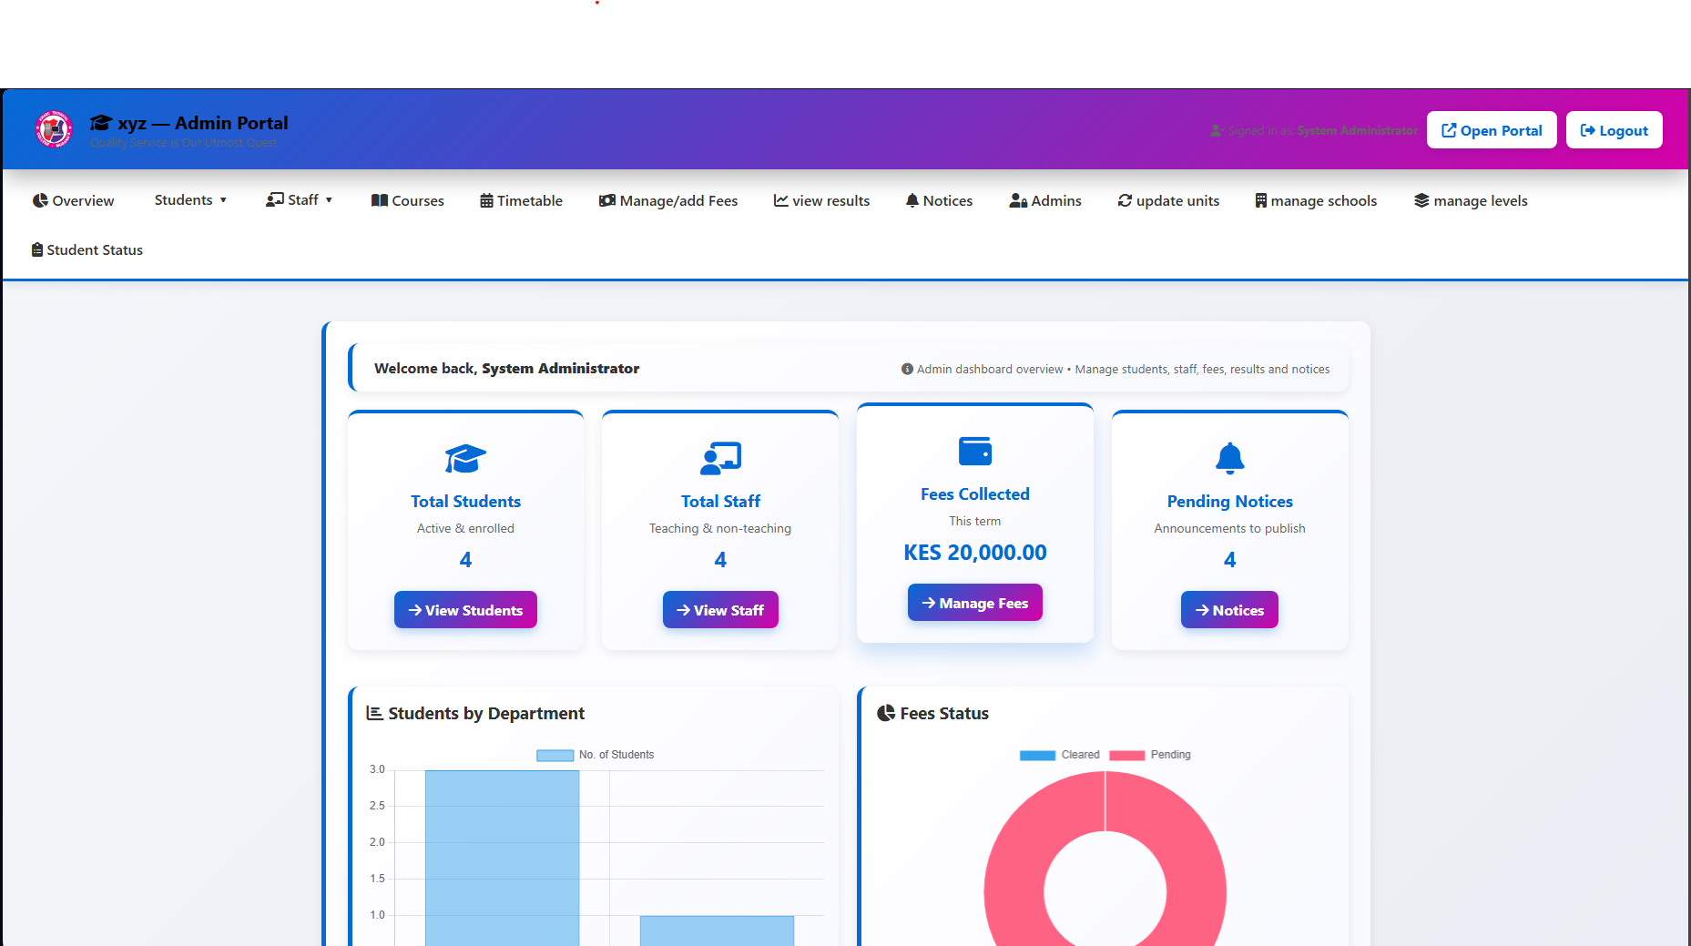Open the Overview nav item

pyautogui.click(x=74, y=200)
